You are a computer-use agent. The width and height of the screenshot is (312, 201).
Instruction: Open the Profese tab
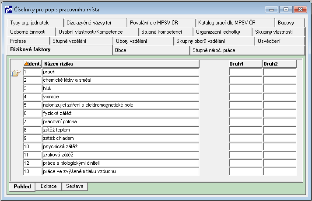click(x=28, y=41)
